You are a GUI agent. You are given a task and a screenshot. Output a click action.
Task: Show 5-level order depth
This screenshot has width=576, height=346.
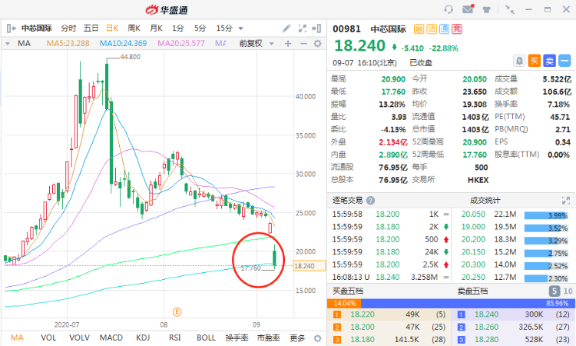[x=554, y=291]
